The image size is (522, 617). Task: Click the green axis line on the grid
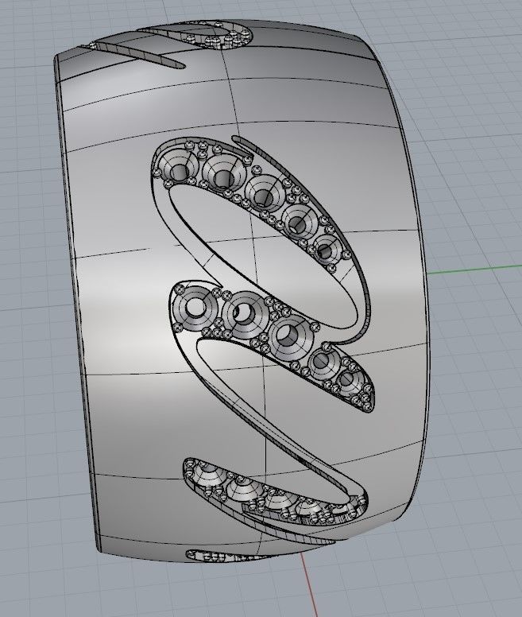click(x=475, y=270)
